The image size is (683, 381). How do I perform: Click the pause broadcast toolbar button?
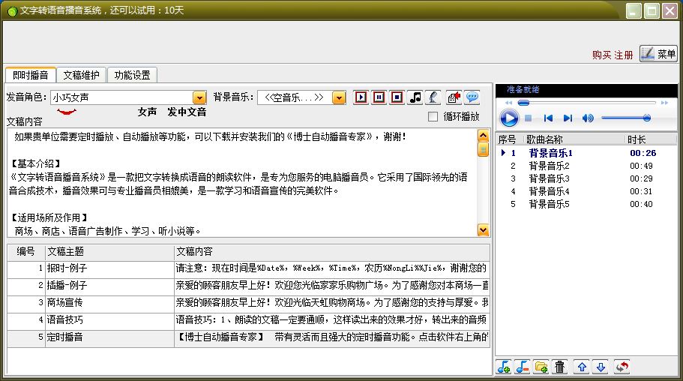[x=379, y=97]
